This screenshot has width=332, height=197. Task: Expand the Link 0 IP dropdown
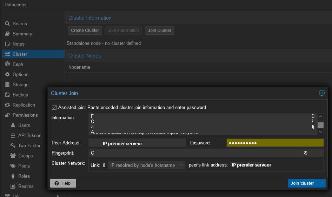click(181, 165)
